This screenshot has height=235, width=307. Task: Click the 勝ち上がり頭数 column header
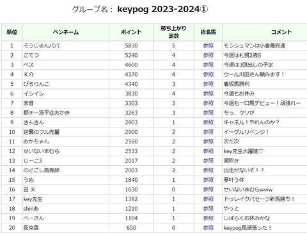173,32
